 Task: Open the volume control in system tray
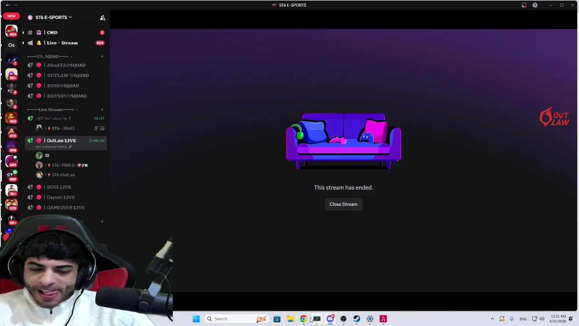coord(542,319)
